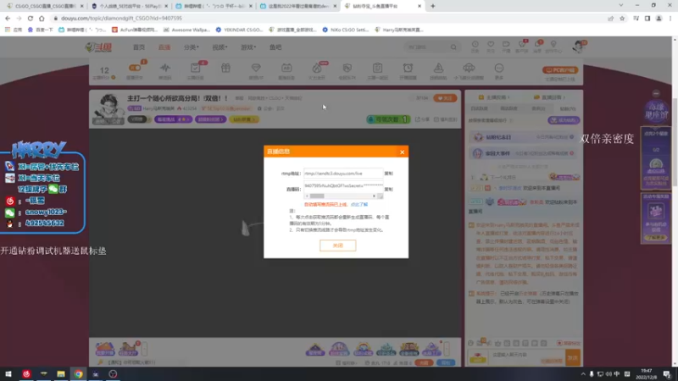
Task: Bookmark this page with star icon
Action: (622, 18)
